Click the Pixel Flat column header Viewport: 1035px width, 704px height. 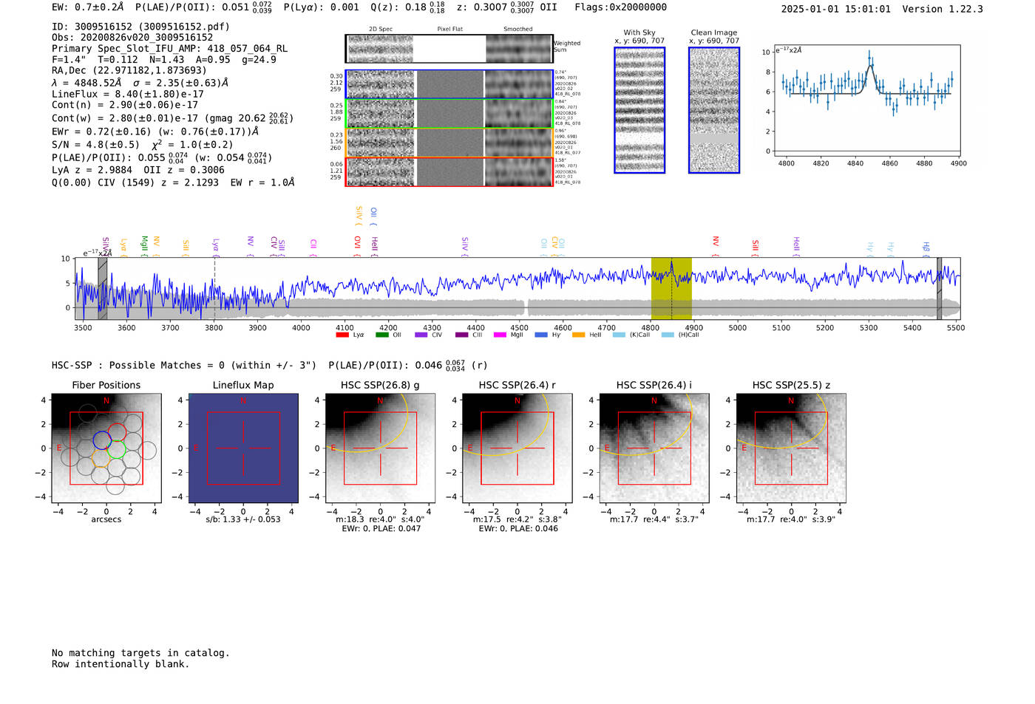tap(449, 30)
